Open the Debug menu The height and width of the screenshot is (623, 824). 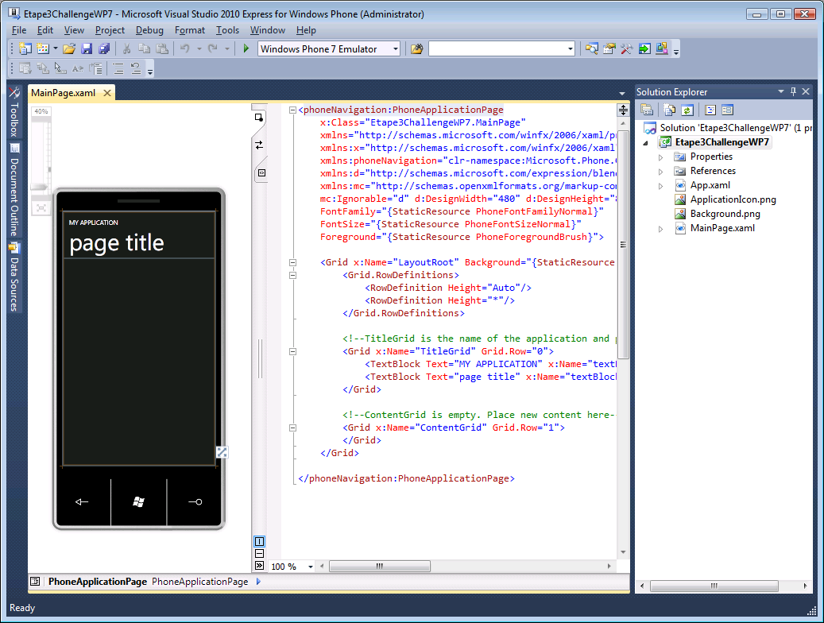coord(149,30)
